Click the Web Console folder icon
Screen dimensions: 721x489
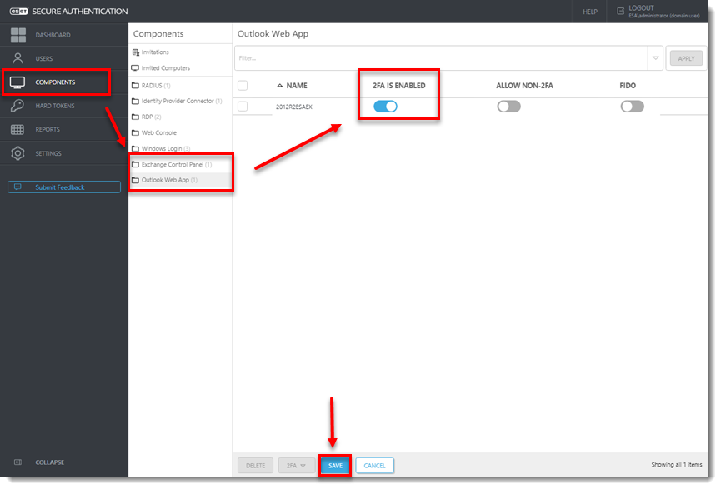tap(135, 132)
